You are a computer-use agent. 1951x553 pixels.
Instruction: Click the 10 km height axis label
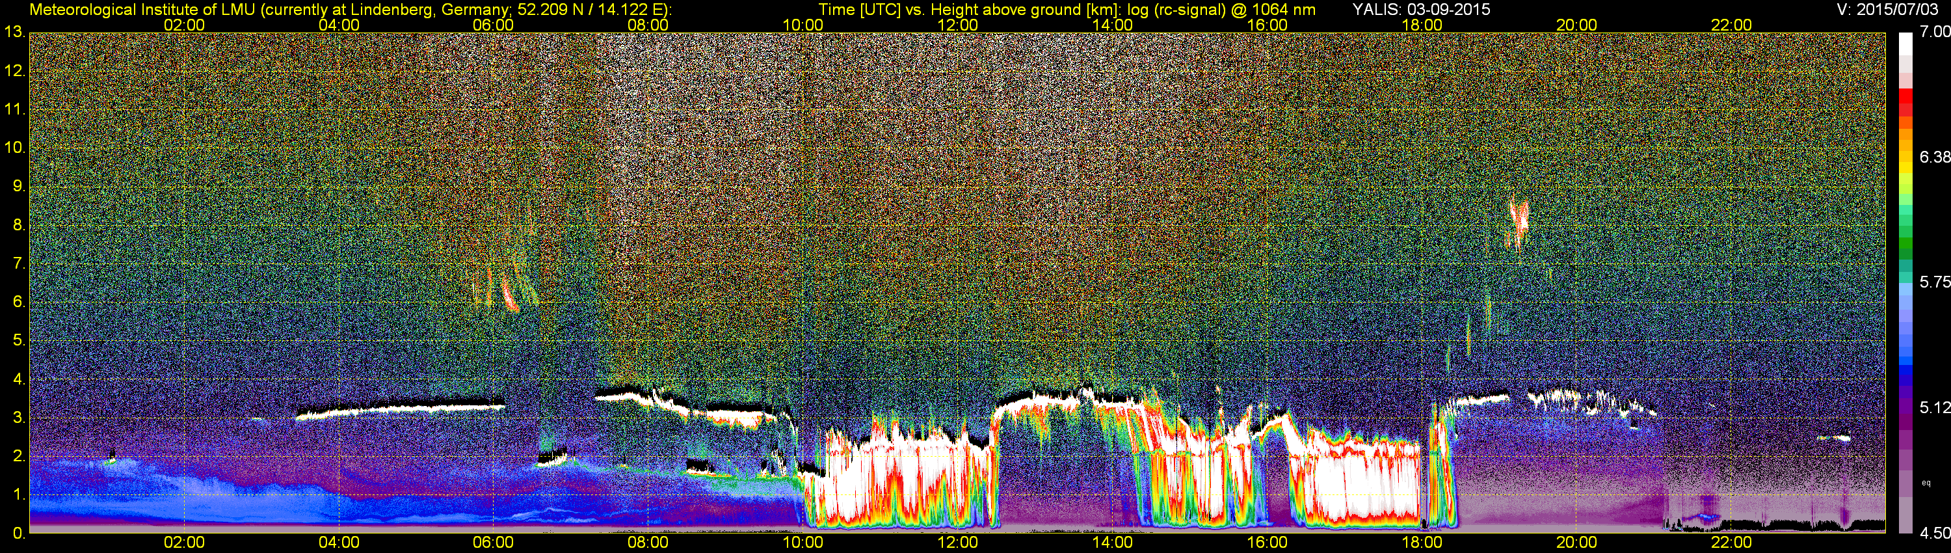pos(14,148)
